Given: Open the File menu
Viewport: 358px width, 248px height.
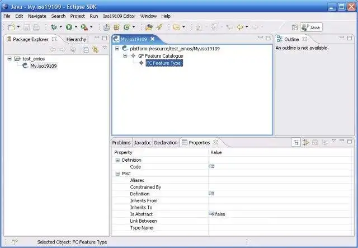Looking at the screenshot, I should click(7, 16).
